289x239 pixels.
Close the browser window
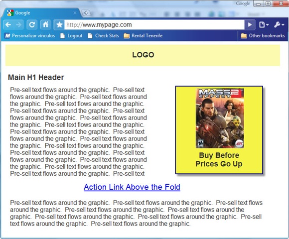click(281, 3)
